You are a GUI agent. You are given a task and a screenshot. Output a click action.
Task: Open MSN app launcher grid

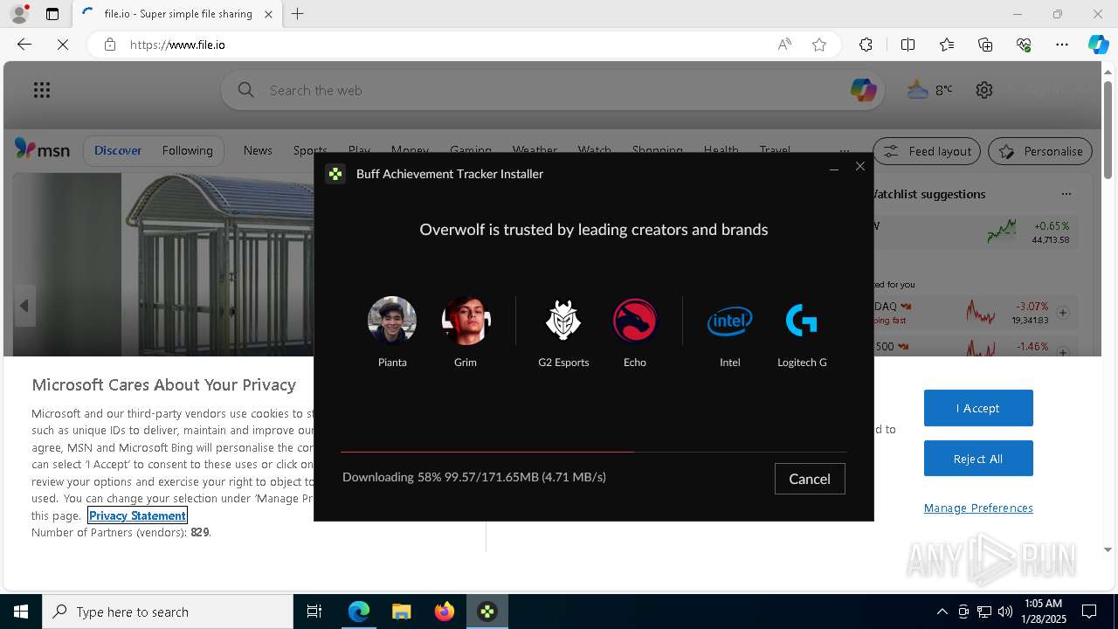tap(42, 90)
